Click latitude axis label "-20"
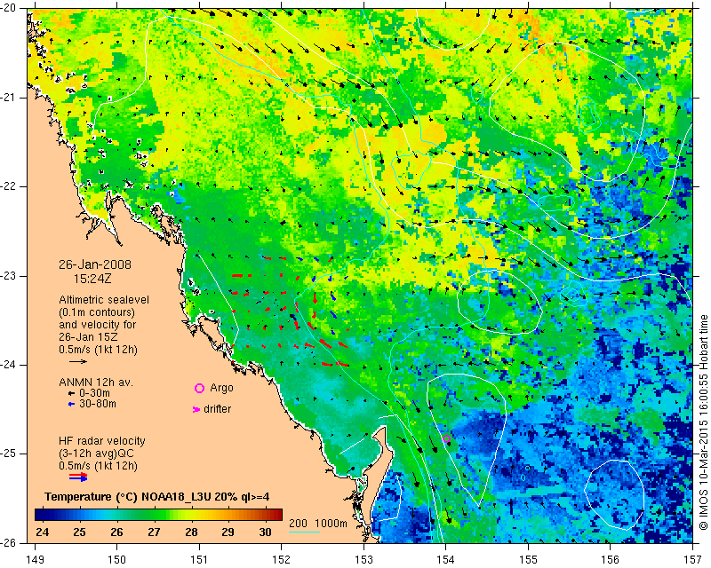This screenshot has height=568, width=711. coord(9,9)
